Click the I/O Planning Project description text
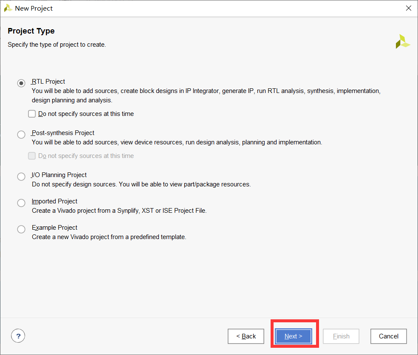Screen dimensions: 418x355 tap(141, 184)
